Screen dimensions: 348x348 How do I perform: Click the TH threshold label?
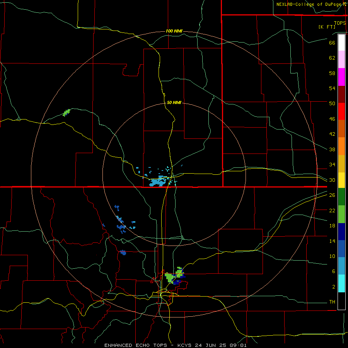332,302
